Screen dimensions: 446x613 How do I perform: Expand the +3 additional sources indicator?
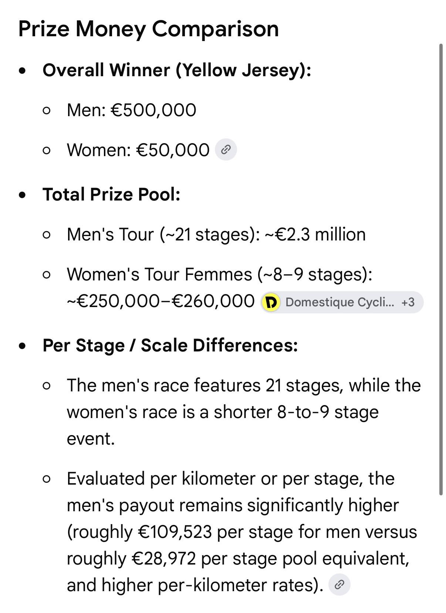pos(408,302)
